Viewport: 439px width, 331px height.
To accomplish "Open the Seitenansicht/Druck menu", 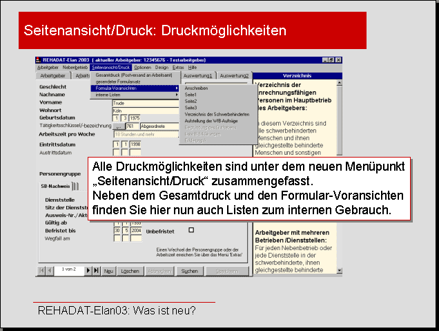I will [x=110, y=68].
